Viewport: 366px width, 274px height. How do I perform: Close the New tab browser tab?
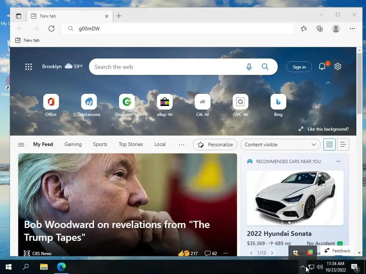click(x=107, y=16)
